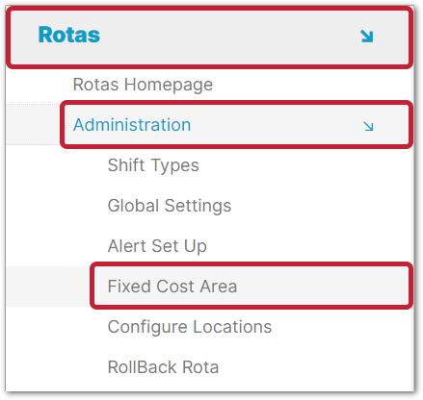Collapse the Rotas section using its arrow icon
The image size is (423, 400).
pos(366,37)
